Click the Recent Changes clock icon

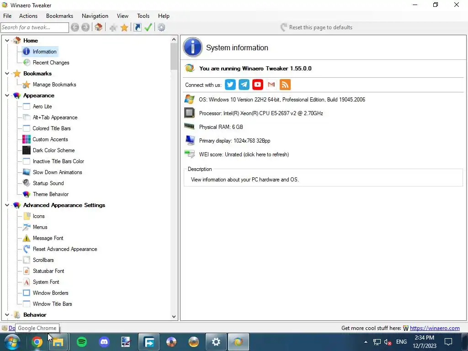click(x=27, y=63)
